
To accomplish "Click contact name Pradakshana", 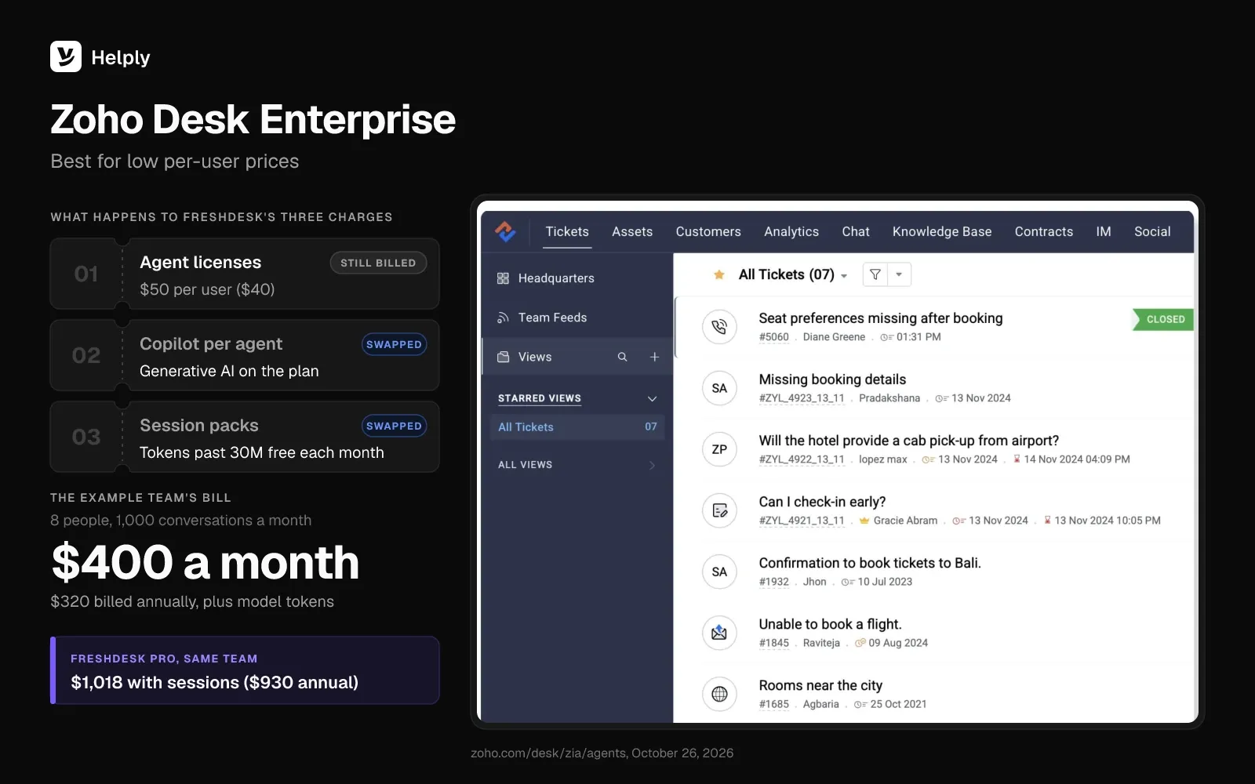I will pos(889,398).
